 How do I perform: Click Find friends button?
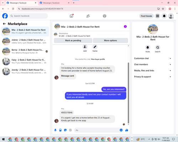pos(146,16)
